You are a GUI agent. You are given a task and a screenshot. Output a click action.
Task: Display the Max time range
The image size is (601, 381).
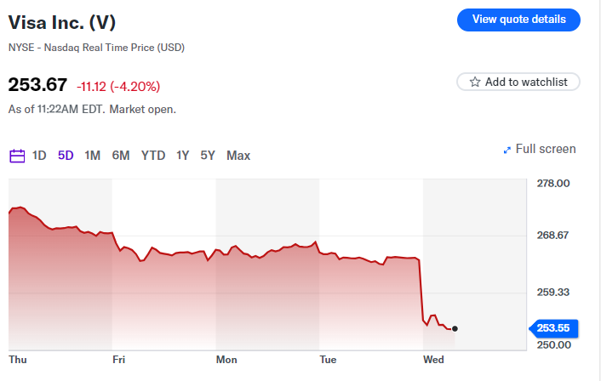pyautogui.click(x=238, y=156)
